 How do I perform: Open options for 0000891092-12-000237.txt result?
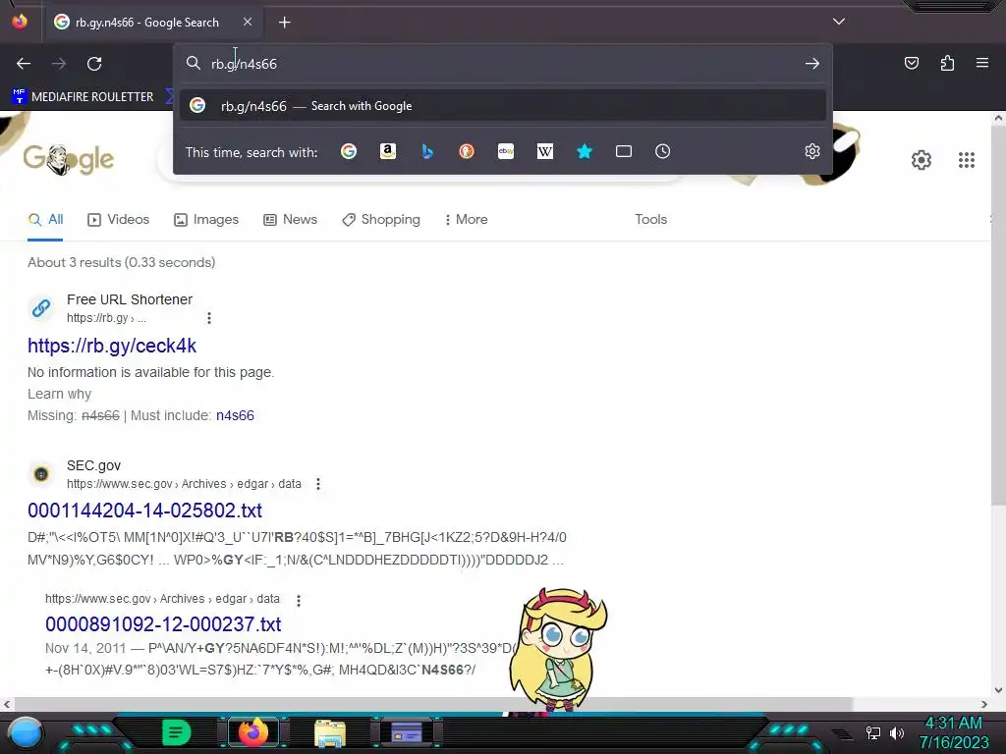[x=298, y=600]
